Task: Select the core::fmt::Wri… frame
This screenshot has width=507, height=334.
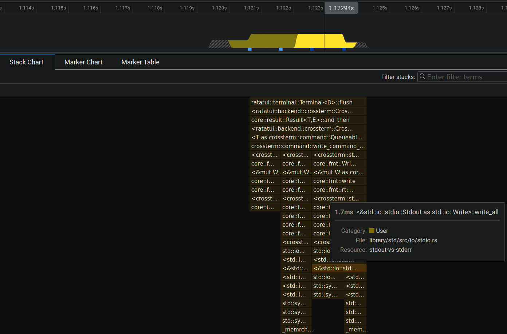Action: tap(339, 163)
